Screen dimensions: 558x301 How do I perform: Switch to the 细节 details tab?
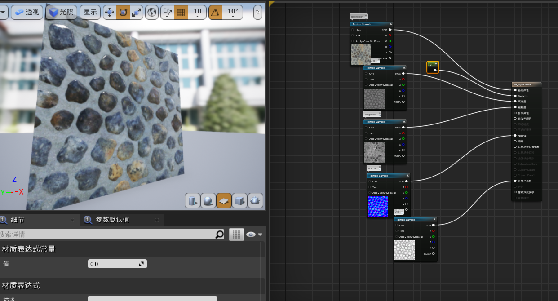coord(17,220)
